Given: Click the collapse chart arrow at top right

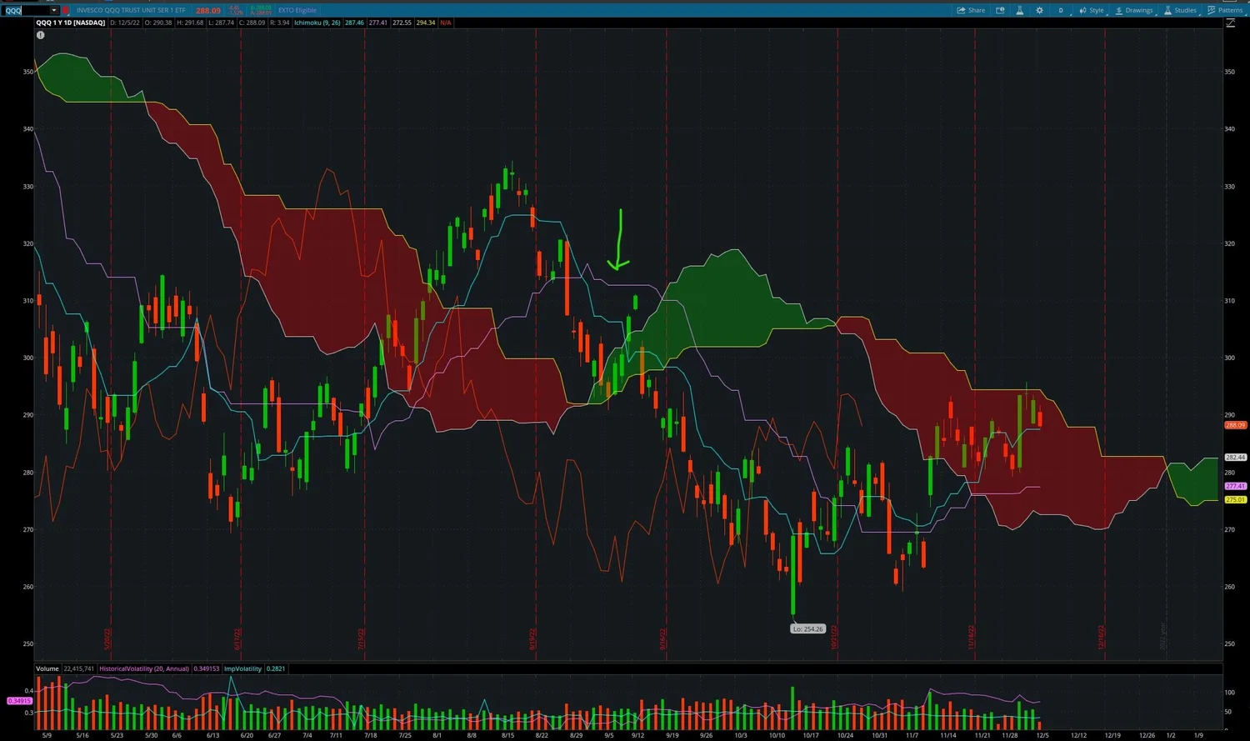Looking at the screenshot, I should 1231,23.
